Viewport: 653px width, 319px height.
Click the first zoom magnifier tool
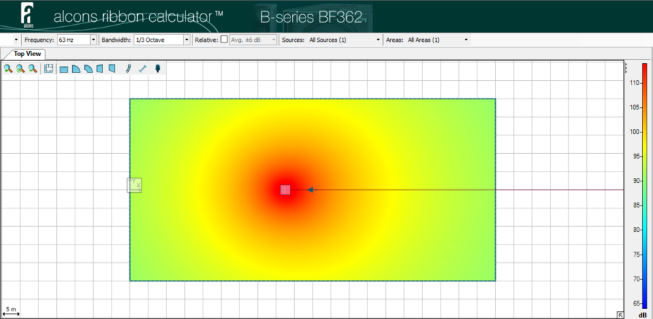coord(8,69)
